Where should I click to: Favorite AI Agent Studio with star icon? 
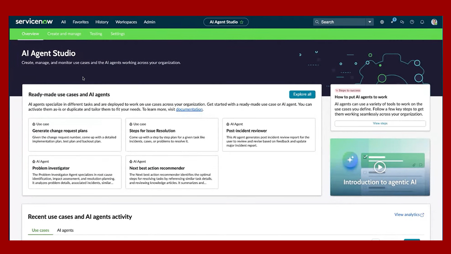(242, 22)
